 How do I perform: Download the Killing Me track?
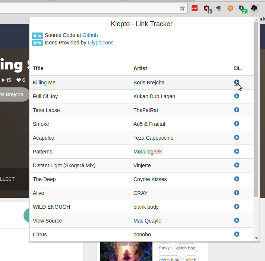pos(237,82)
